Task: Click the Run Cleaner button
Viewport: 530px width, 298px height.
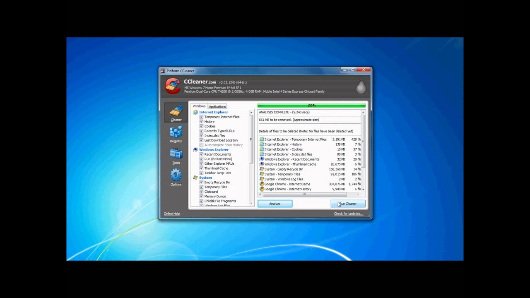Action: click(348, 204)
